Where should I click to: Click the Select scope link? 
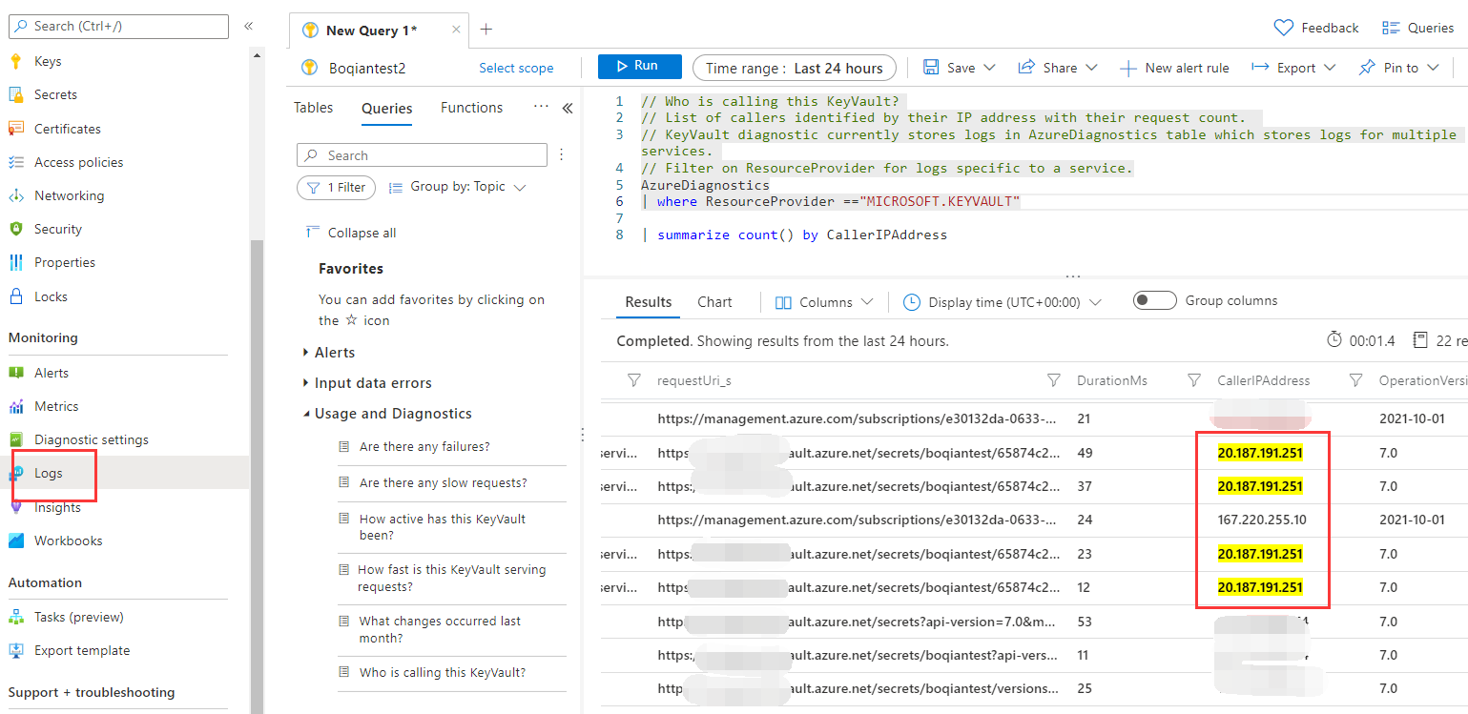coord(516,68)
